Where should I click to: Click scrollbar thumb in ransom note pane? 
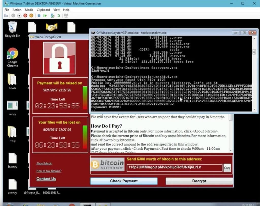pos(231,117)
